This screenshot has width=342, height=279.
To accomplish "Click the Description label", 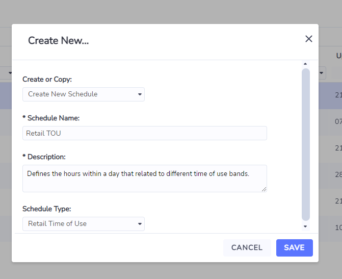I will (x=44, y=157).
